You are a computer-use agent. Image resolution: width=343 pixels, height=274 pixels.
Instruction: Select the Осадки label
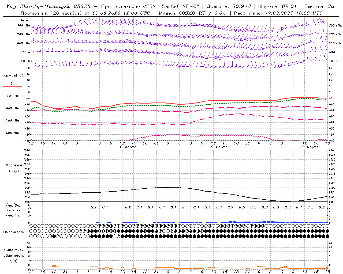tap(14, 210)
